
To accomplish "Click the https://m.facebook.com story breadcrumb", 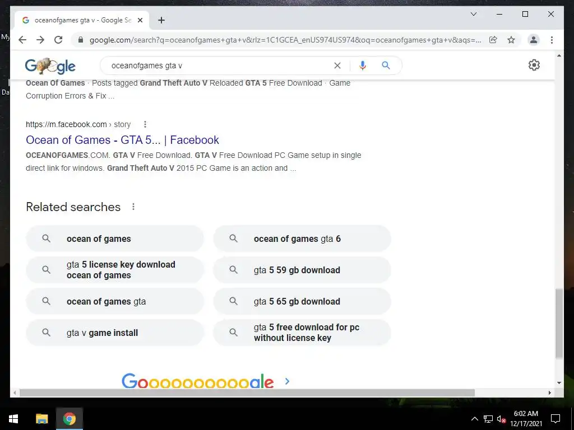I will pyautogui.click(x=78, y=124).
